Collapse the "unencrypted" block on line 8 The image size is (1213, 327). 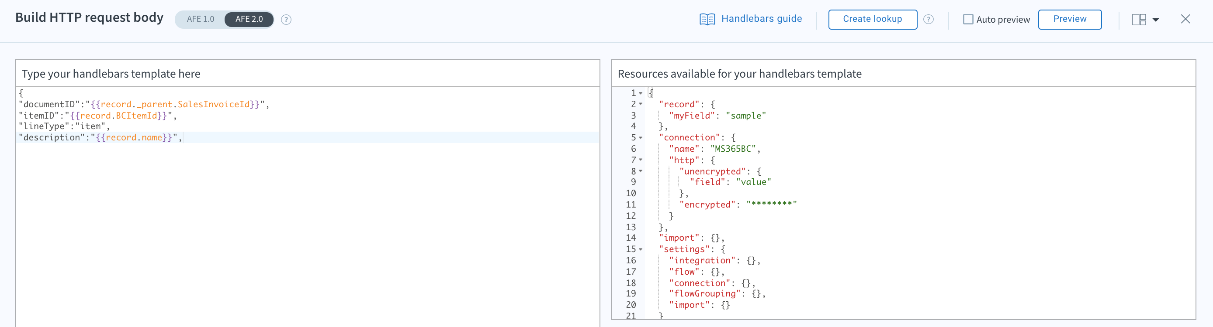pos(641,171)
